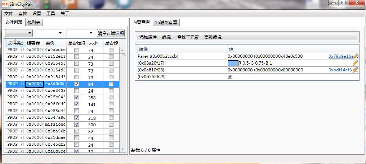Open the first filter dropdown
Image resolution: width=366 pixels, height=164 pixels.
coord(19,33)
